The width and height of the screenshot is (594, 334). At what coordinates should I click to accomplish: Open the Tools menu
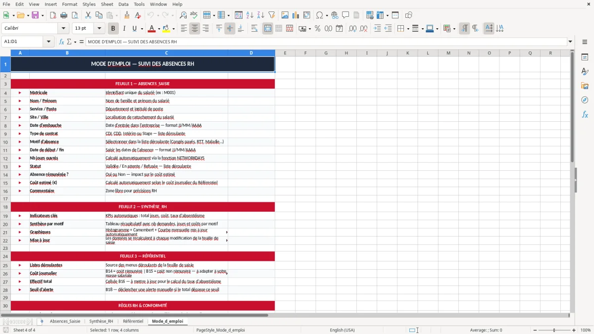(139, 4)
